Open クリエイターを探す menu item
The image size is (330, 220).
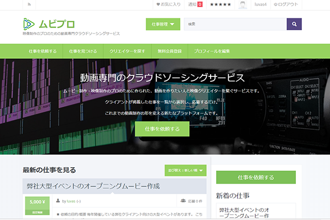point(127,51)
